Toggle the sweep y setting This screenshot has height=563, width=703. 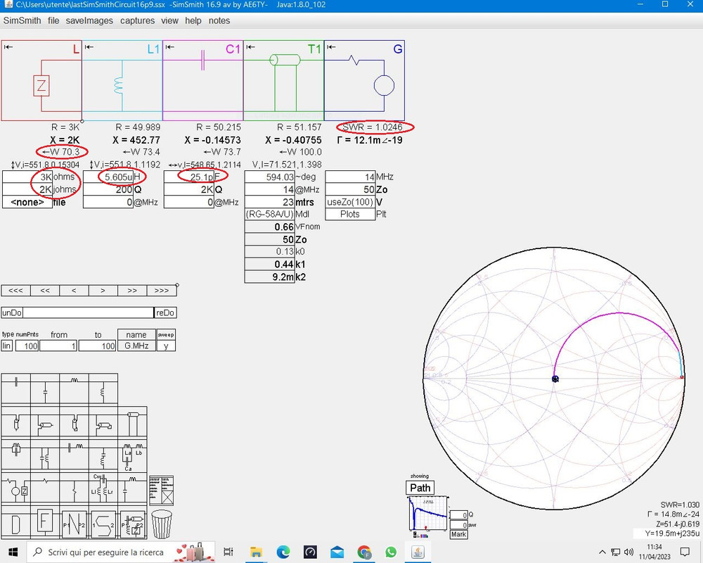coord(166,346)
